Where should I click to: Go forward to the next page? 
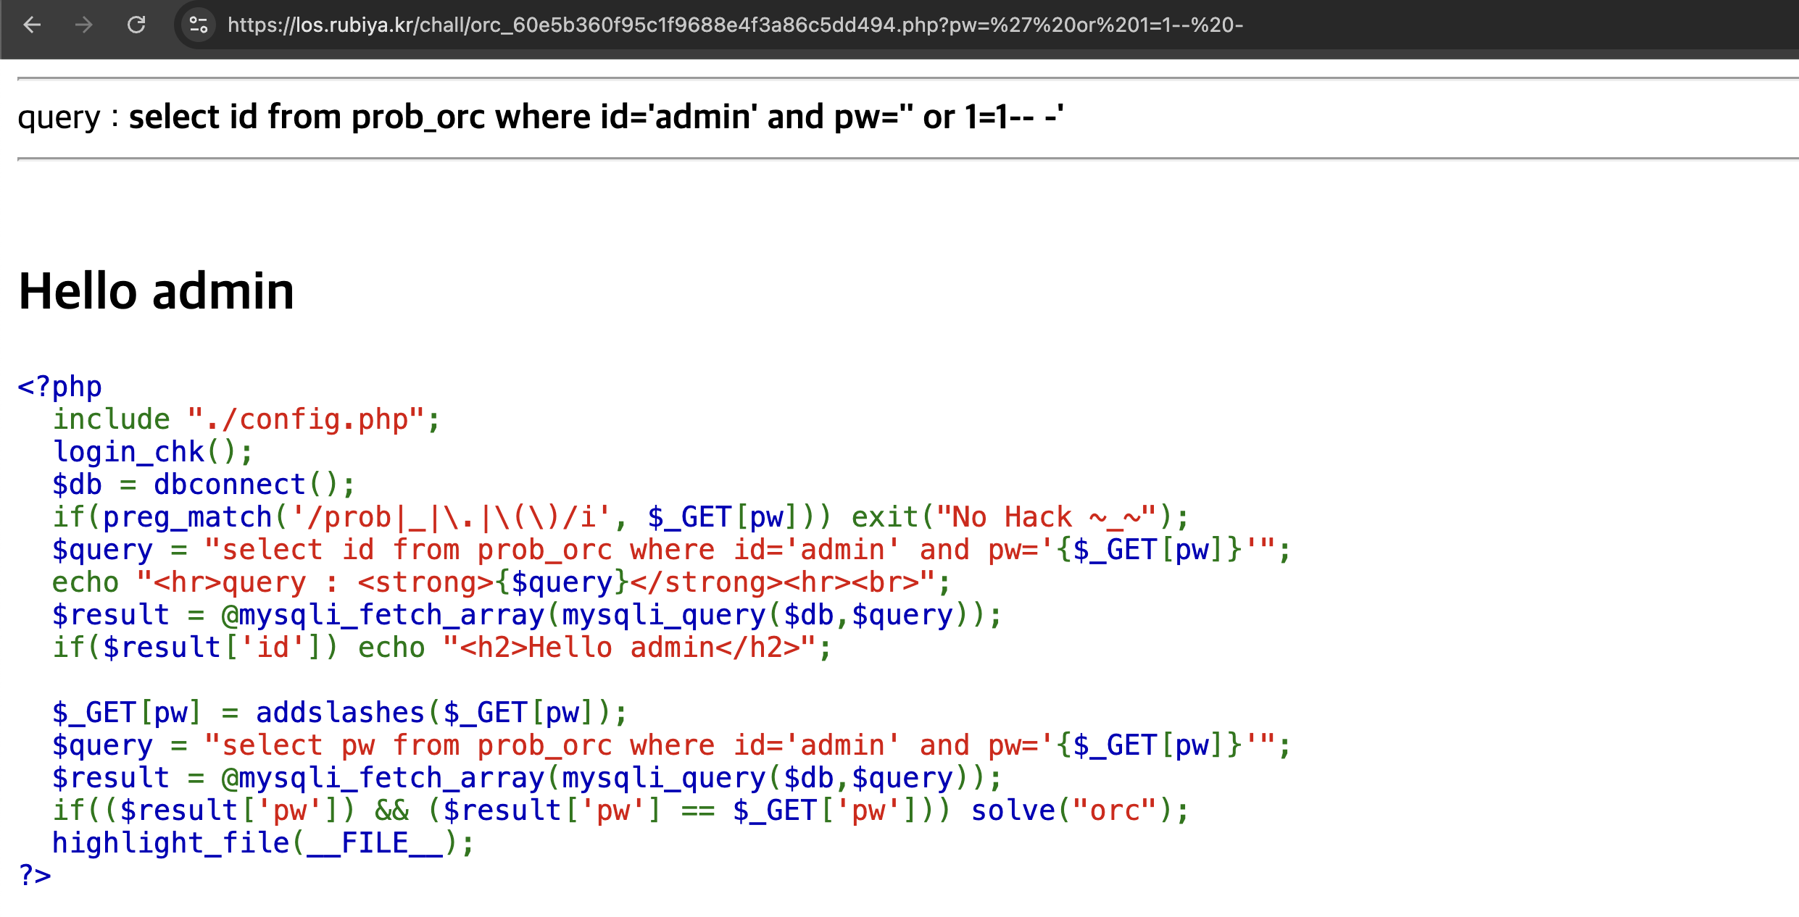tap(84, 25)
